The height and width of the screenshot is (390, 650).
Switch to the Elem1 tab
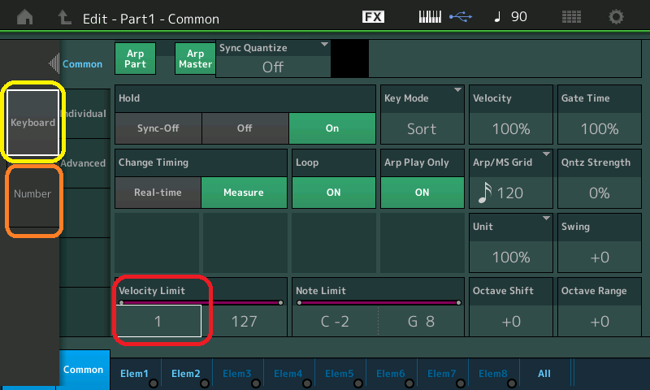pyautogui.click(x=135, y=374)
